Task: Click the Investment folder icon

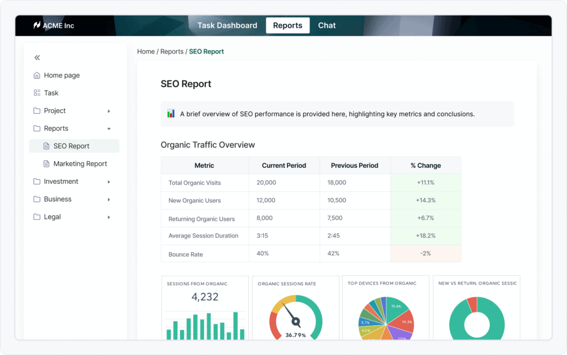Action: [37, 182]
